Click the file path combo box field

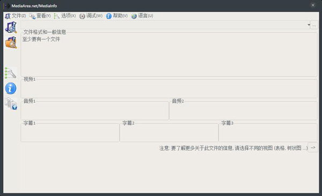point(165,25)
